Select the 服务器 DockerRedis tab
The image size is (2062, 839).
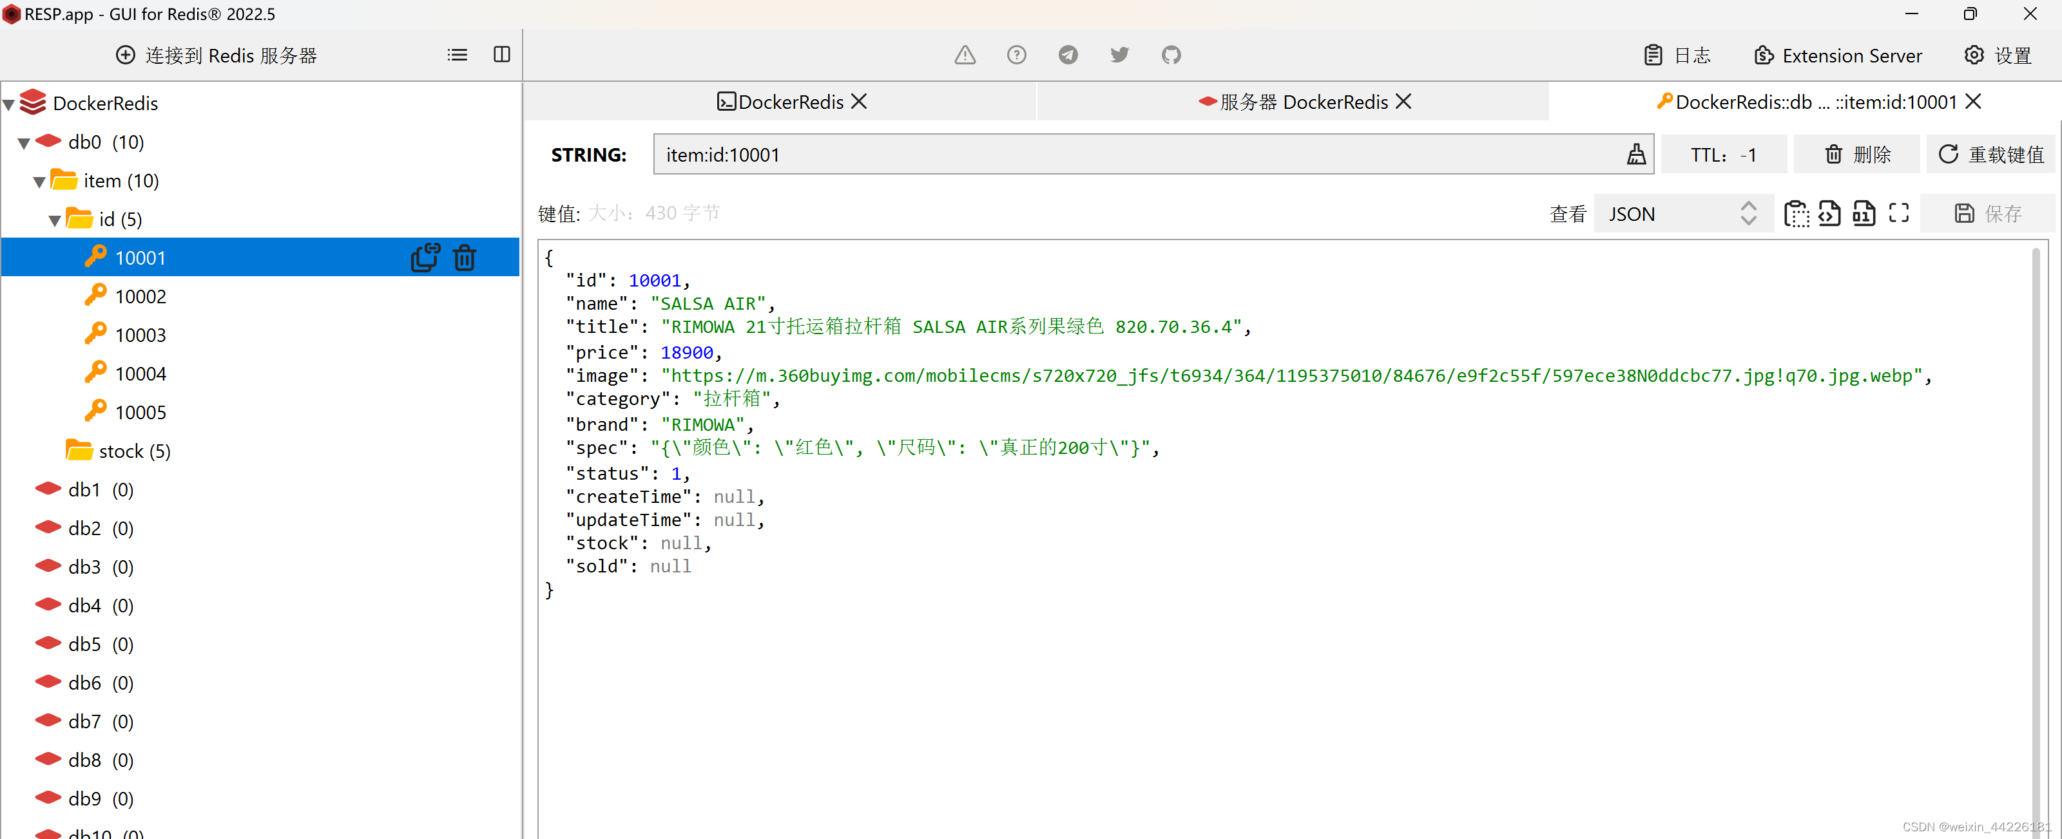point(1294,102)
